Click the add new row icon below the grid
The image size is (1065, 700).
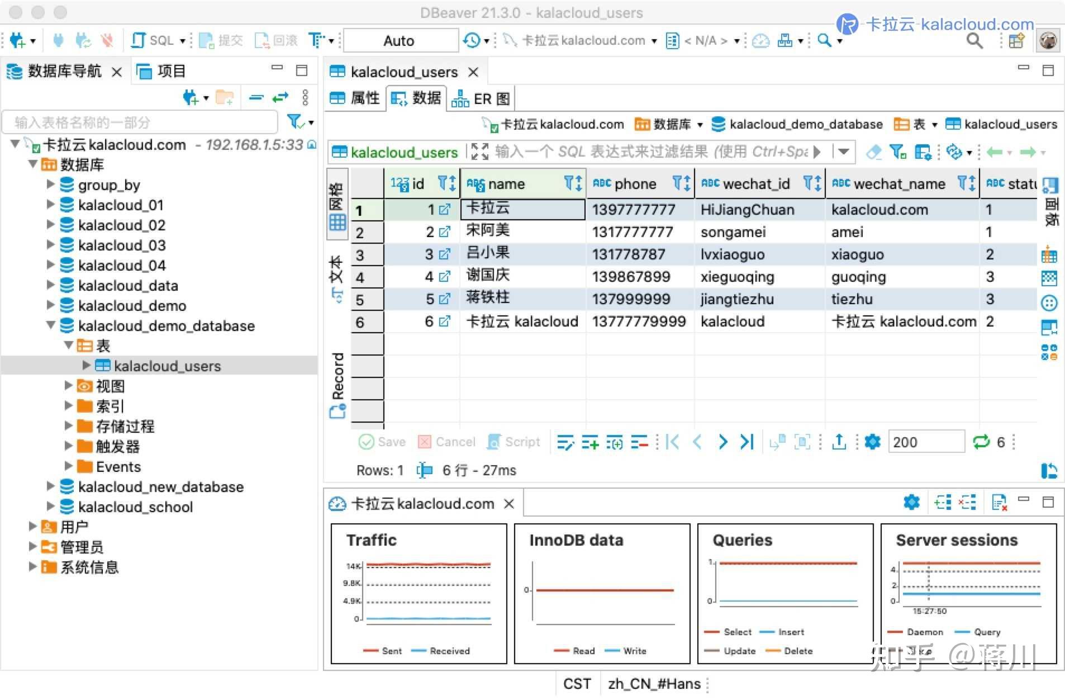point(589,442)
